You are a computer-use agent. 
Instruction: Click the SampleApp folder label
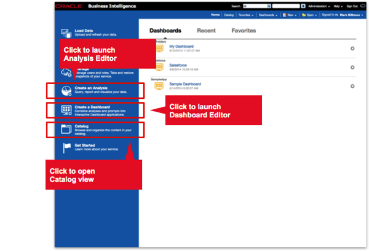click(x=159, y=79)
